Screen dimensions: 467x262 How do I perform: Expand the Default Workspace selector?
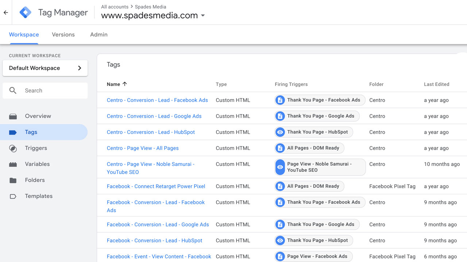(x=45, y=68)
